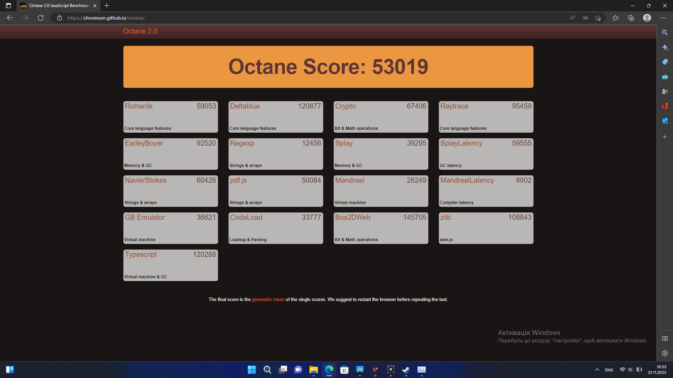Open Edge Settings and more menu

pos(663,18)
